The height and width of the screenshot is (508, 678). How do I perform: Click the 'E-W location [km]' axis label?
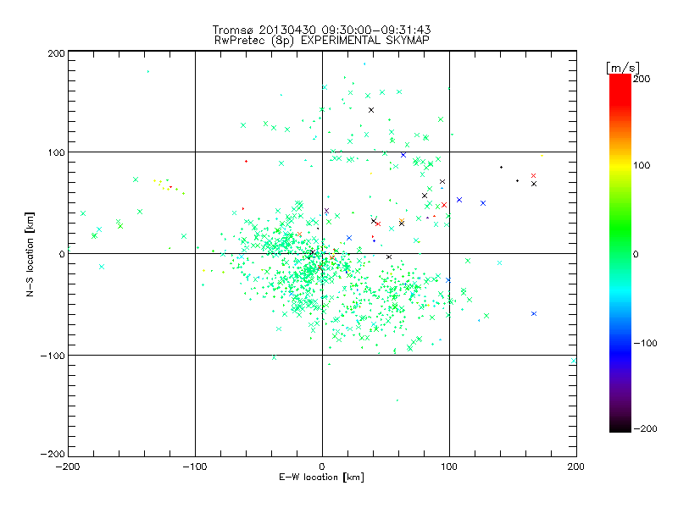[321, 477]
